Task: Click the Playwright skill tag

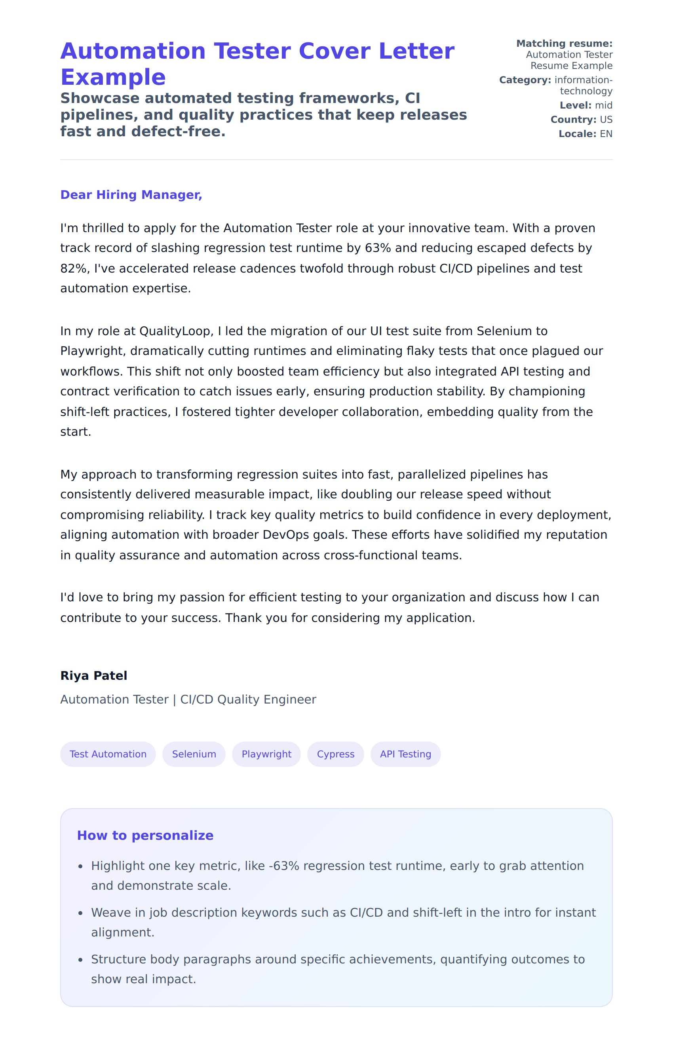Action: pyautogui.click(x=266, y=754)
